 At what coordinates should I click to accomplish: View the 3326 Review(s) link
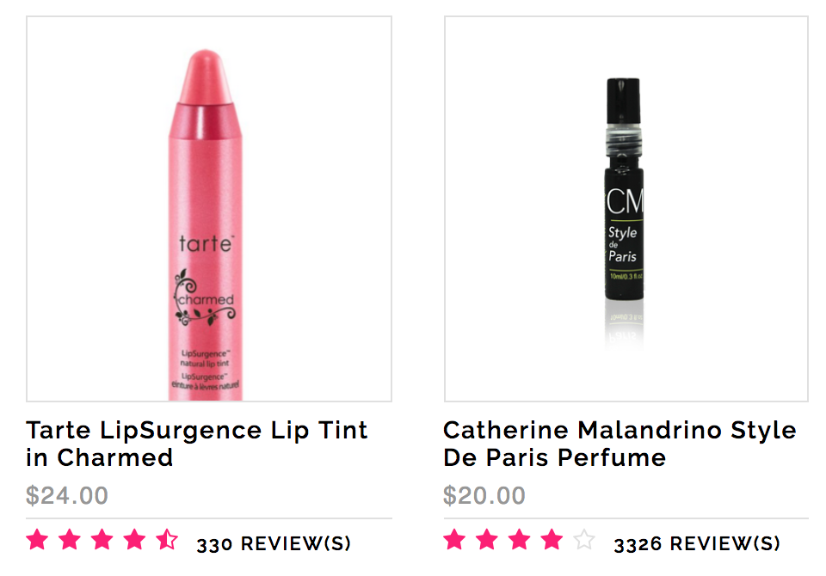tap(697, 544)
